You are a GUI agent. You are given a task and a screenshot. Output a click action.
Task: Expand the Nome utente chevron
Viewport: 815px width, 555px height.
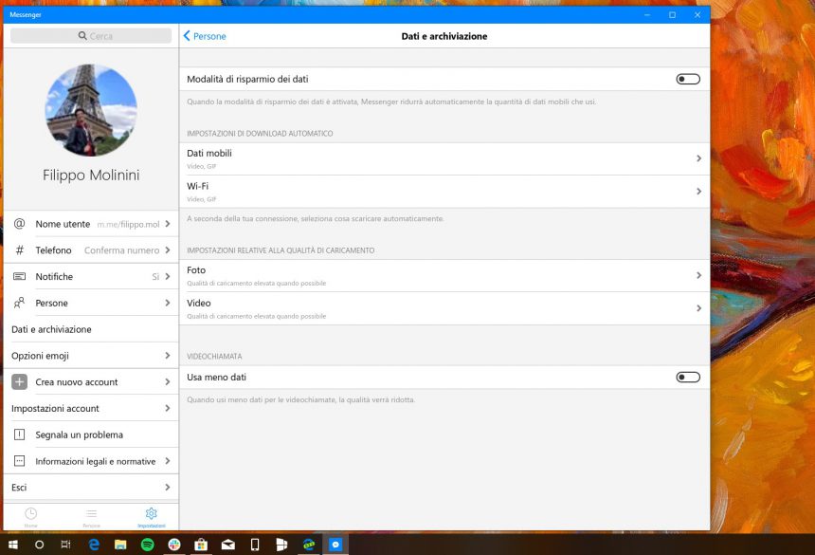168,224
